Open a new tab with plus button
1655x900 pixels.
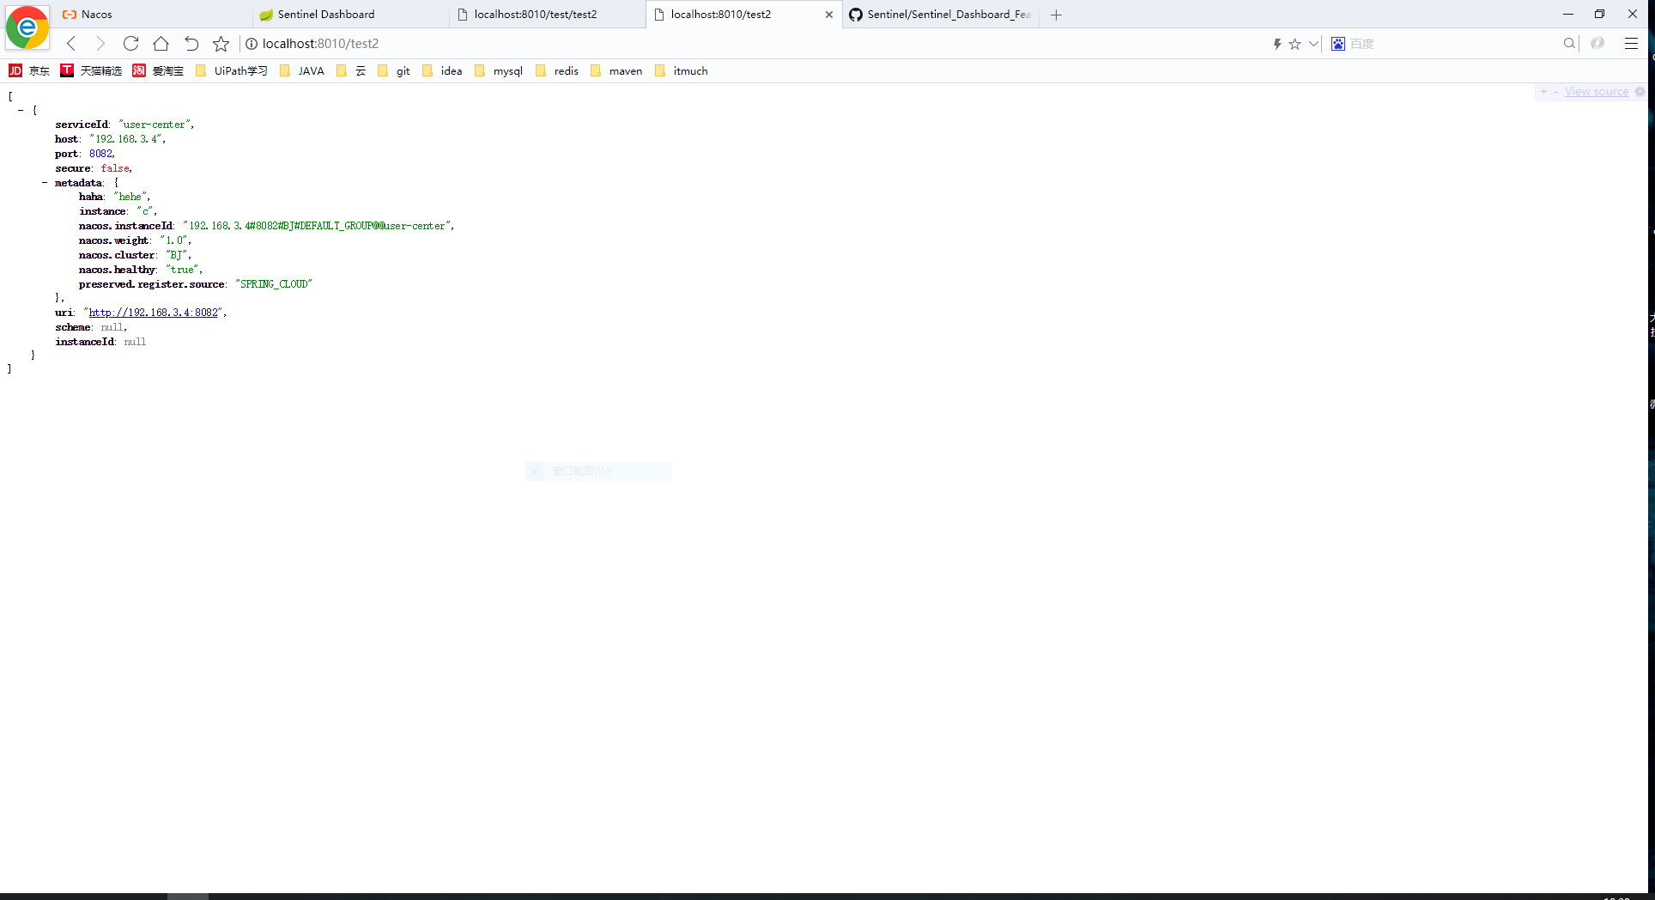pyautogui.click(x=1056, y=15)
